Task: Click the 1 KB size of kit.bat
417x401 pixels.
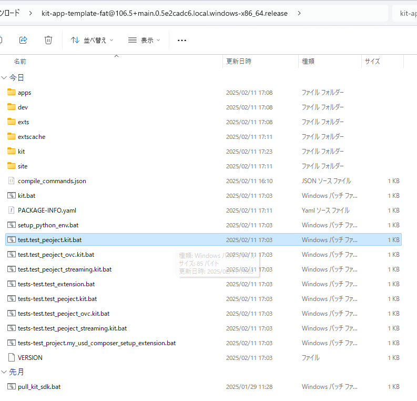Action: coord(393,196)
